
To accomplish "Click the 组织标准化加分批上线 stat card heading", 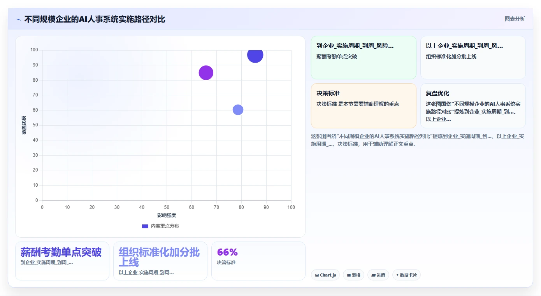I will point(159,257).
